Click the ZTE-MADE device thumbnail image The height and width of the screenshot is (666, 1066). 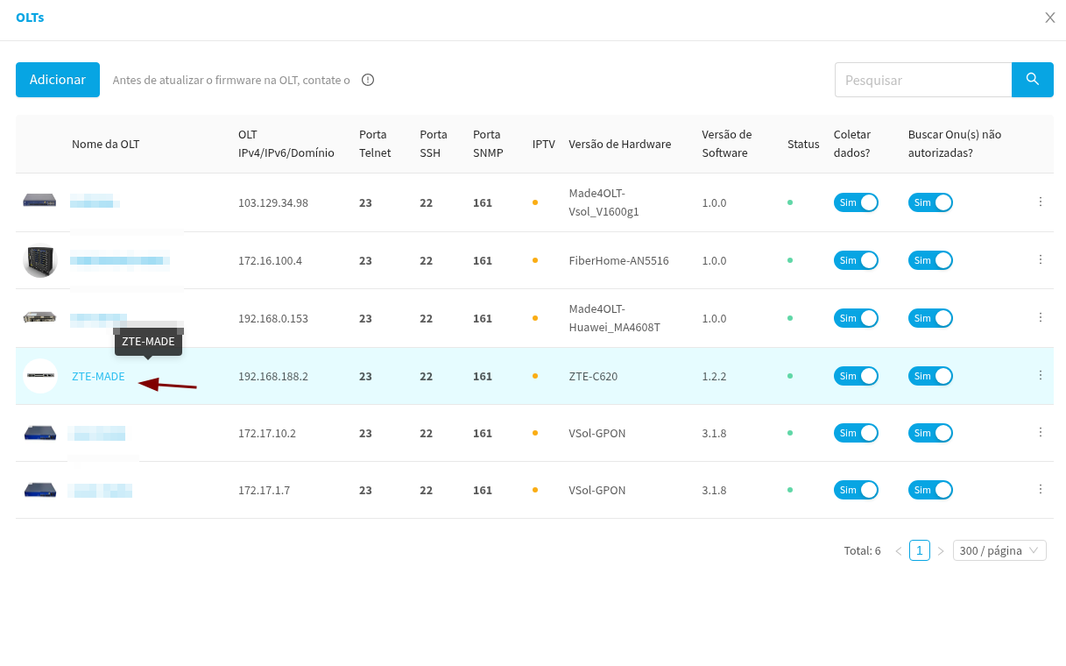40,376
